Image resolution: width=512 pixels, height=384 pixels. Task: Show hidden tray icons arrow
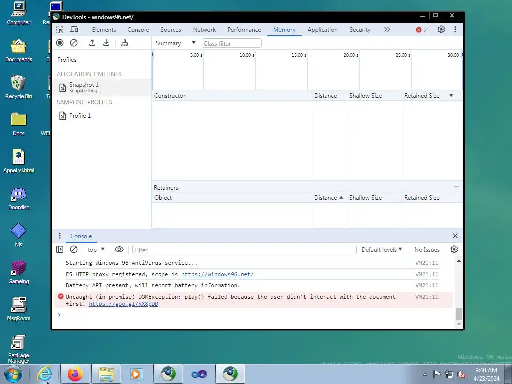425,374
